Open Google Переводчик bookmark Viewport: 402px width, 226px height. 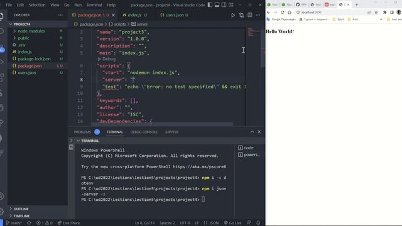point(281,19)
